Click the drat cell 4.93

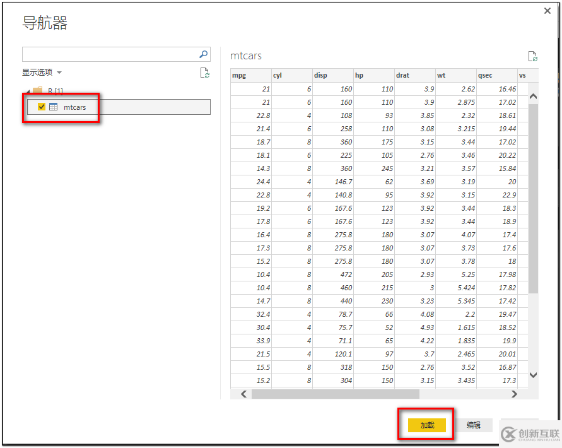(x=414, y=328)
